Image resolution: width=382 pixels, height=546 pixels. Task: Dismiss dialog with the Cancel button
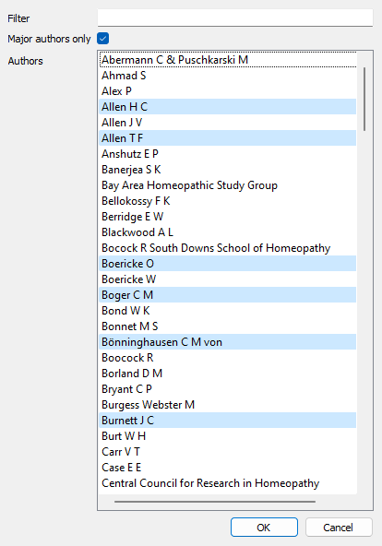click(x=339, y=528)
